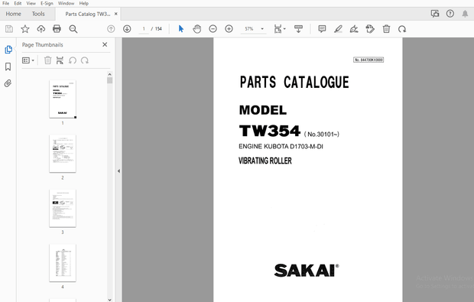Open the File menu
The width and height of the screenshot is (474, 302).
click(x=6, y=3)
